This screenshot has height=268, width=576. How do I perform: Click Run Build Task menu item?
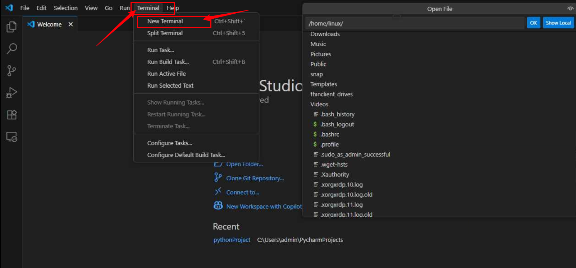pyautogui.click(x=168, y=62)
